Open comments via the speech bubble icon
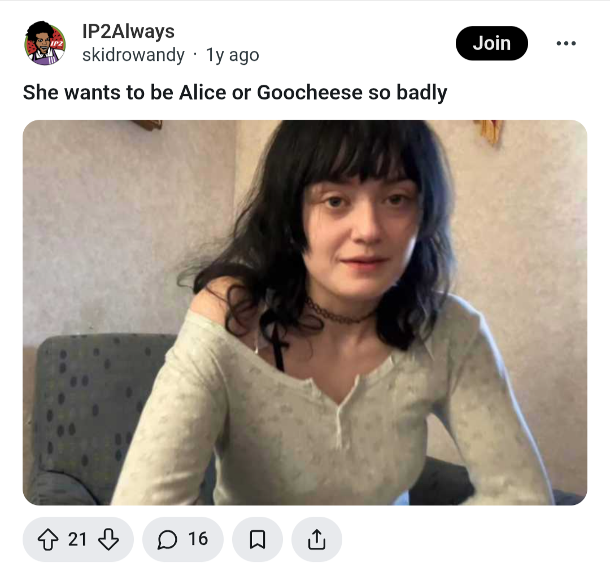 click(x=167, y=539)
